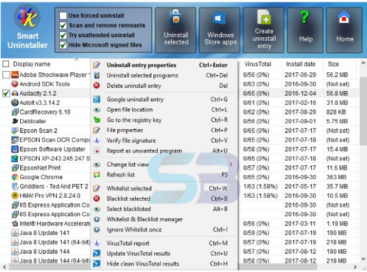Sort by the Install date column header
The height and width of the screenshot is (272, 367).
tap(300, 64)
